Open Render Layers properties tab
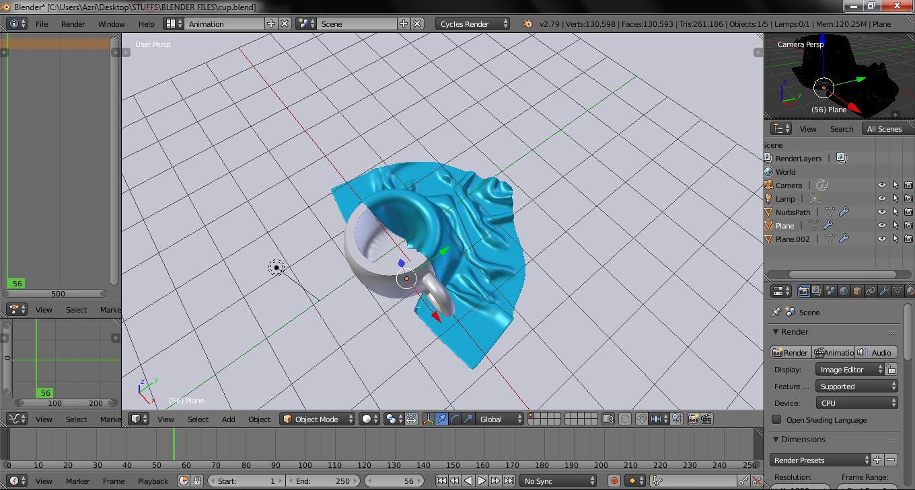 817,291
